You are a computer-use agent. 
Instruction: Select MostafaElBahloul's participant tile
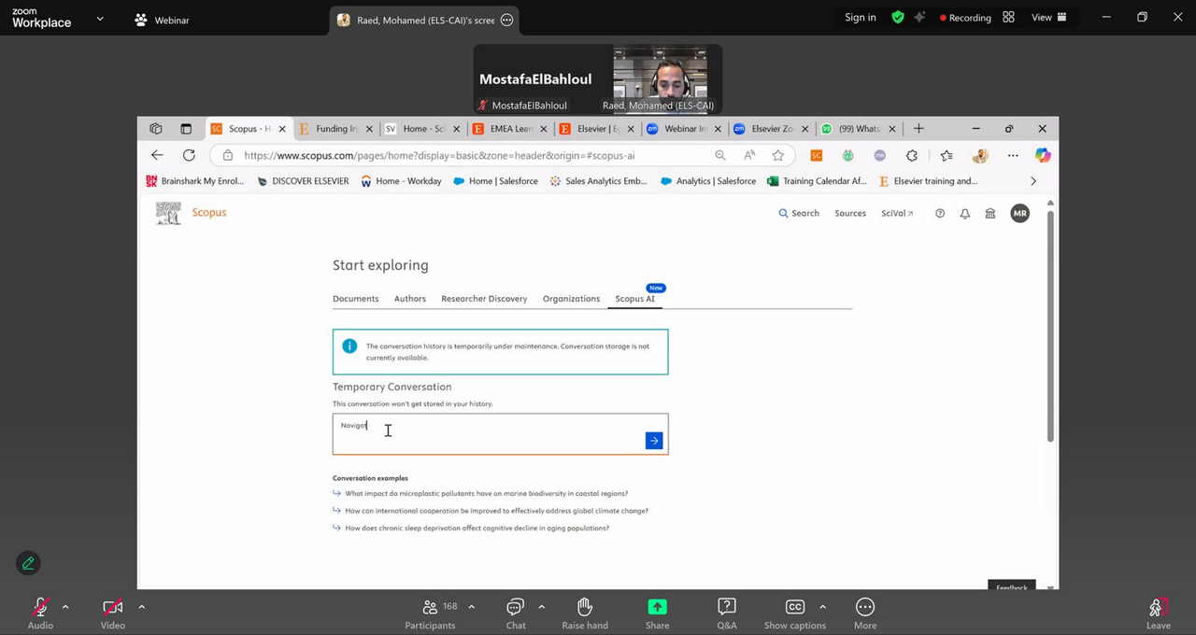(535, 78)
